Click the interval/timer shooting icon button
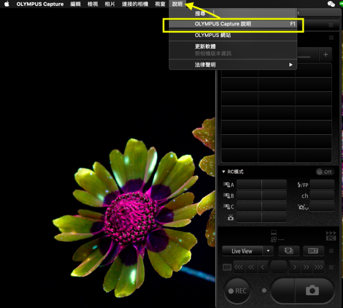The image size is (343, 308). [289, 251]
